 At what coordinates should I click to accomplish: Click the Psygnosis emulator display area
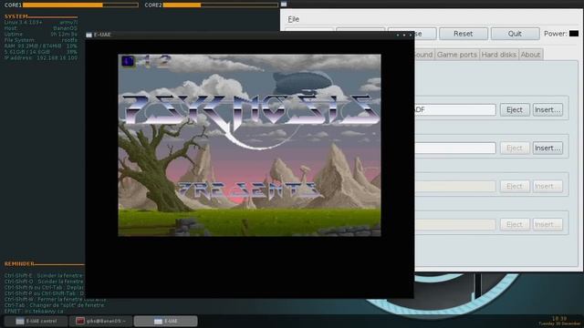[249, 145]
